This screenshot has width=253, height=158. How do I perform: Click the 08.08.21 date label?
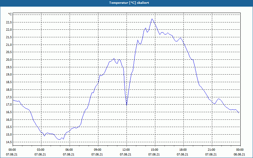point(239,155)
